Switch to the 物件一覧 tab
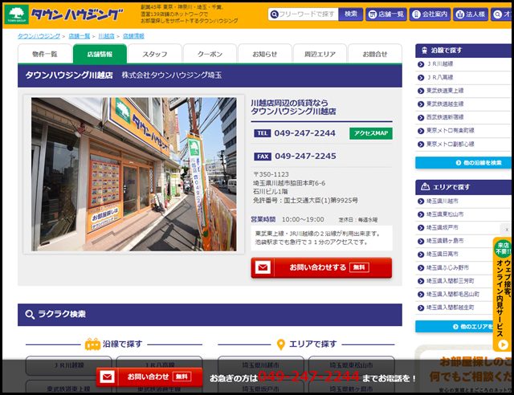The width and height of the screenshot is (514, 395). tap(45, 54)
